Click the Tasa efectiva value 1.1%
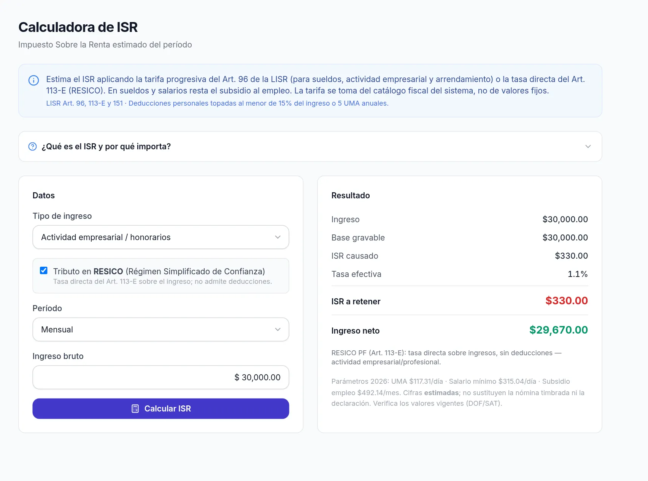648x481 pixels. [x=578, y=274]
